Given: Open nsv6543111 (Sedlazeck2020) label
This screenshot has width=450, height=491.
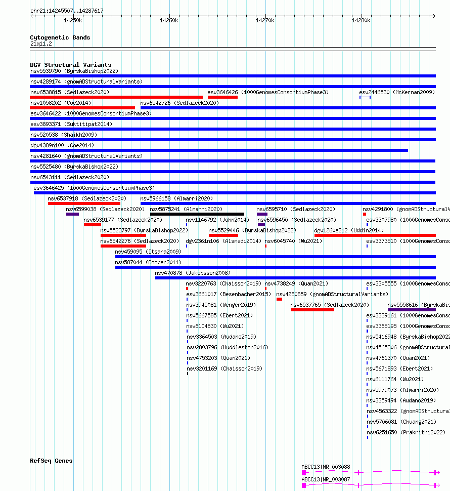Looking at the screenshot, I should click(70, 178).
